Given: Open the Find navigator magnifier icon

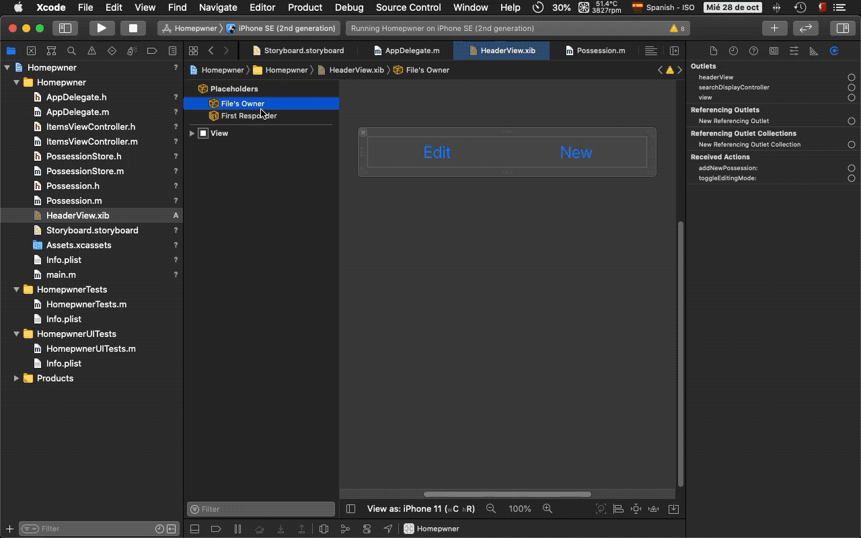Looking at the screenshot, I should (71, 51).
